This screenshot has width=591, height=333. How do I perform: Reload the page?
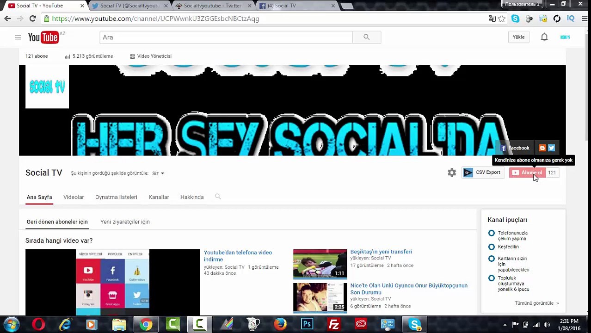(x=32, y=18)
